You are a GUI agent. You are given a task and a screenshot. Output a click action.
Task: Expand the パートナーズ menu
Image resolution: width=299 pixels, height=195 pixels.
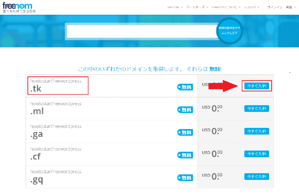pyautogui.click(x=197, y=7)
